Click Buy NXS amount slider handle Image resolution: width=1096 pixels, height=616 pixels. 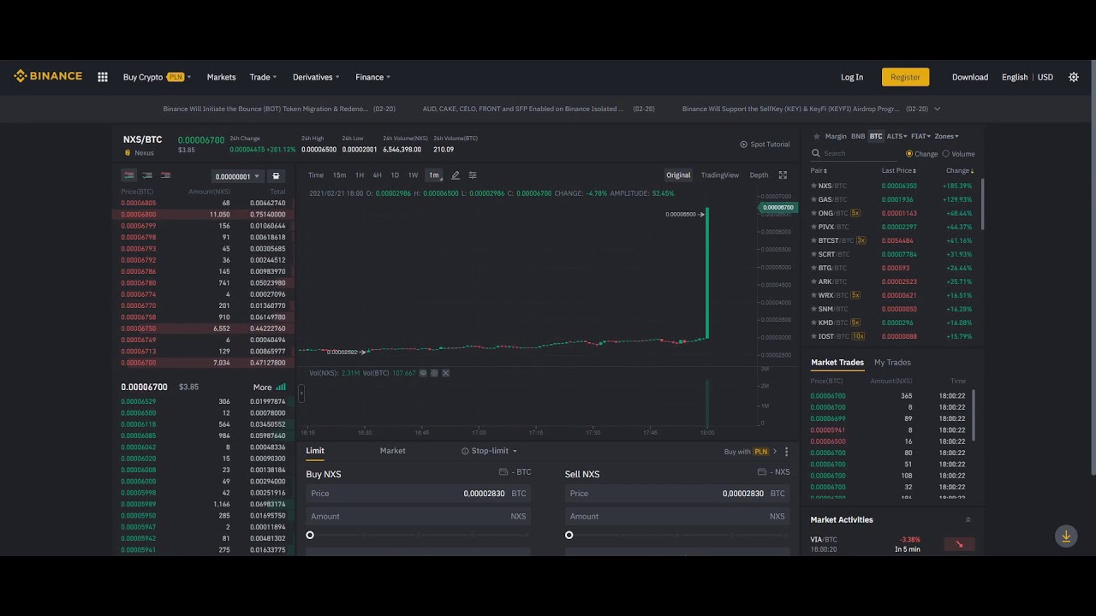point(310,536)
